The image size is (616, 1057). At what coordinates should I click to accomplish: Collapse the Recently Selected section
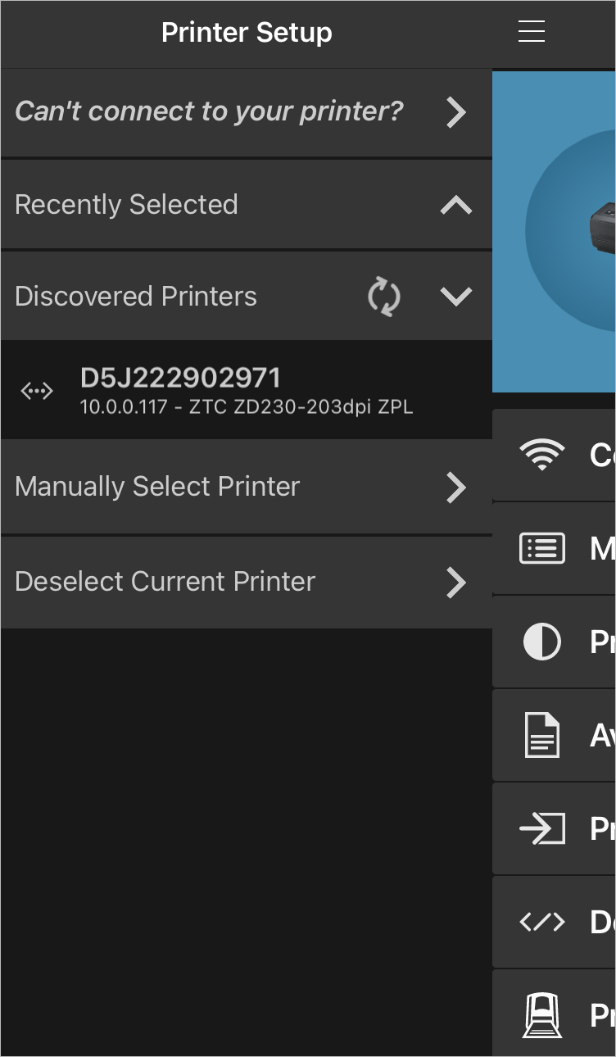pos(456,205)
